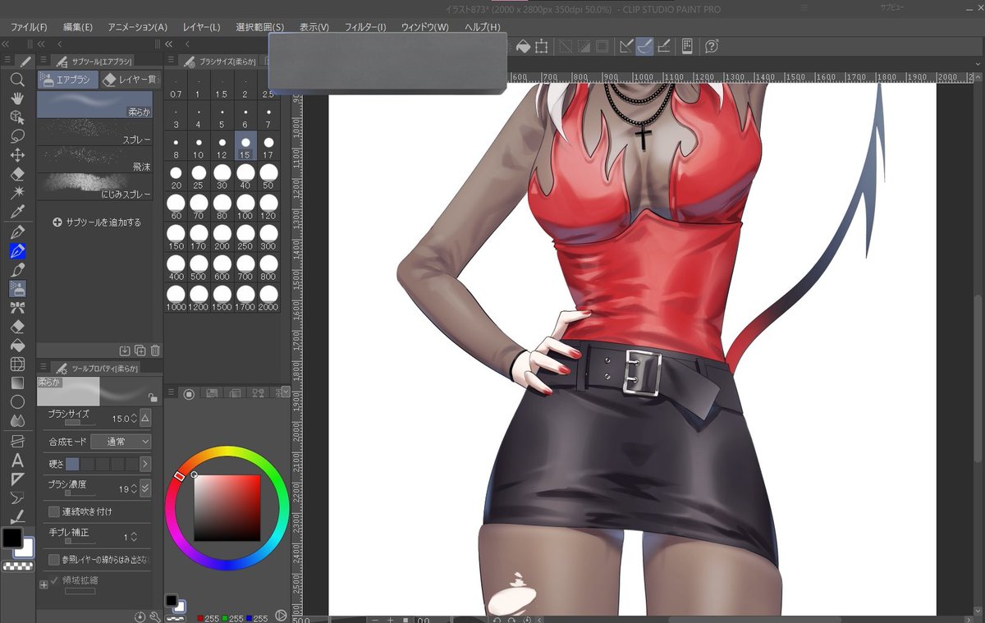Select the Gradient tool

16,383
